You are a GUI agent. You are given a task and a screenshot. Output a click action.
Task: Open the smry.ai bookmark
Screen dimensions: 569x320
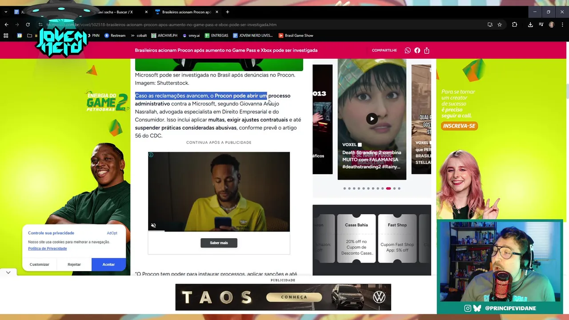[191, 36]
